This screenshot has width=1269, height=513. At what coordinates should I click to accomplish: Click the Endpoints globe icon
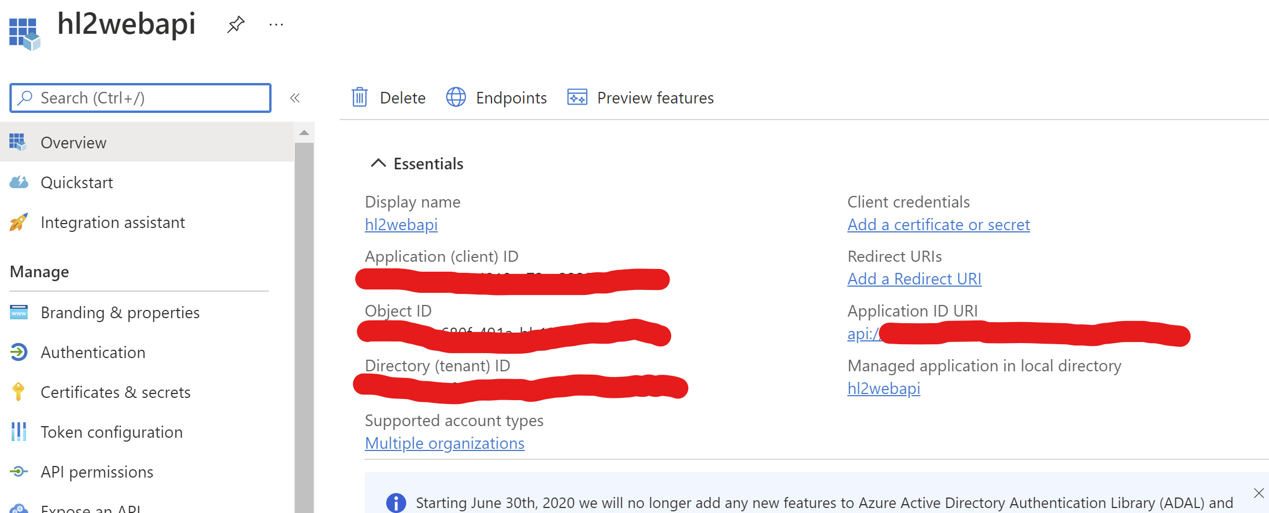456,97
